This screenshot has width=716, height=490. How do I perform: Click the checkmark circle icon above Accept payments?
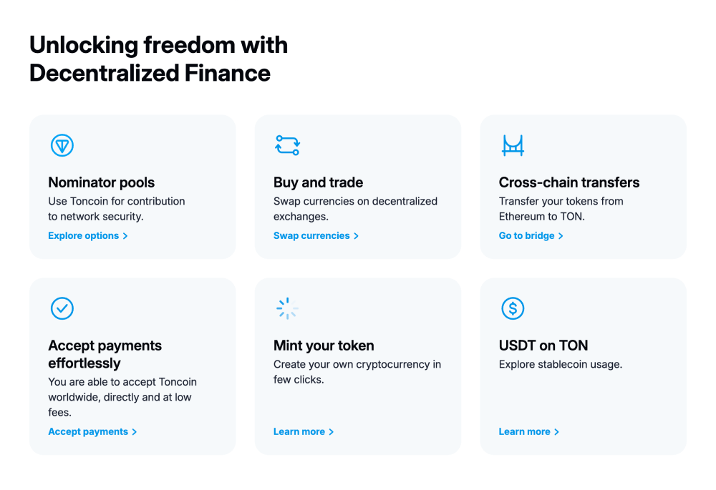pos(62,308)
